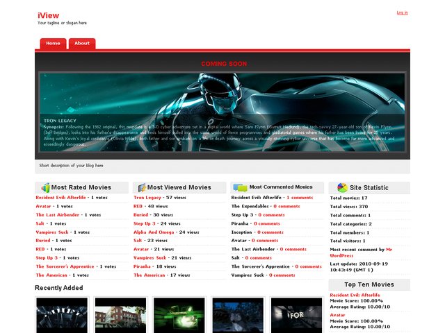
Task: Open the About tab
Action: pos(82,43)
